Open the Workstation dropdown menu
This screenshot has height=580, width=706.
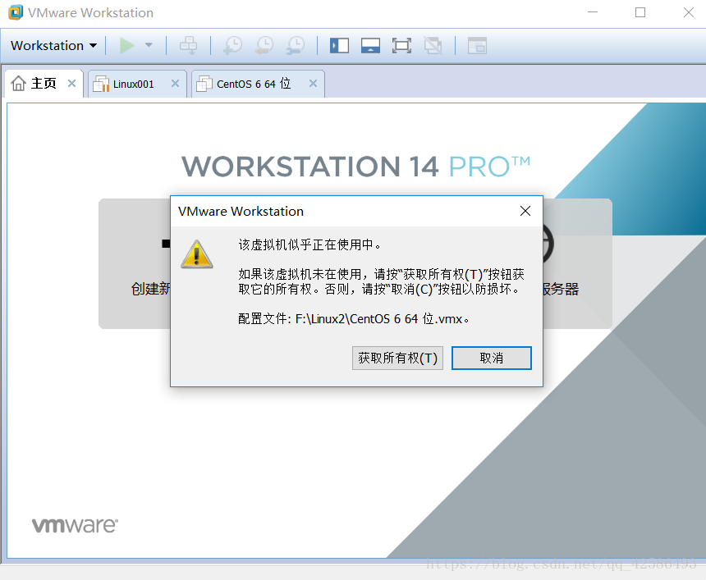point(53,45)
